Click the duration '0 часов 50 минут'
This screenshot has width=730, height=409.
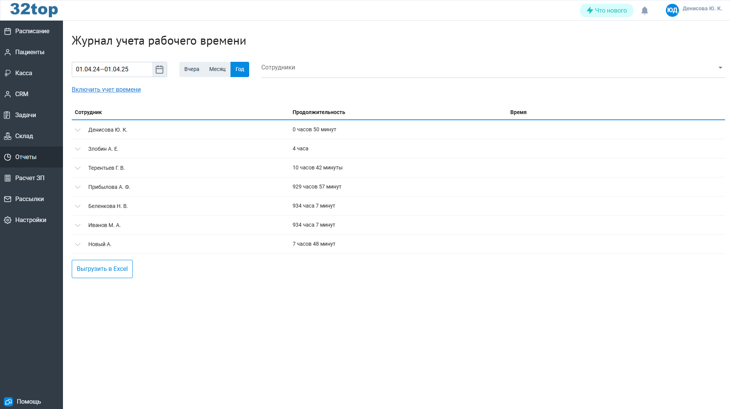coord(314,130)
